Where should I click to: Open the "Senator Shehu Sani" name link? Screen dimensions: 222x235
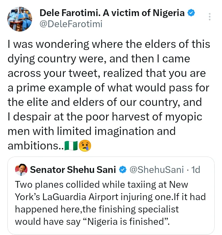point(73,170)
